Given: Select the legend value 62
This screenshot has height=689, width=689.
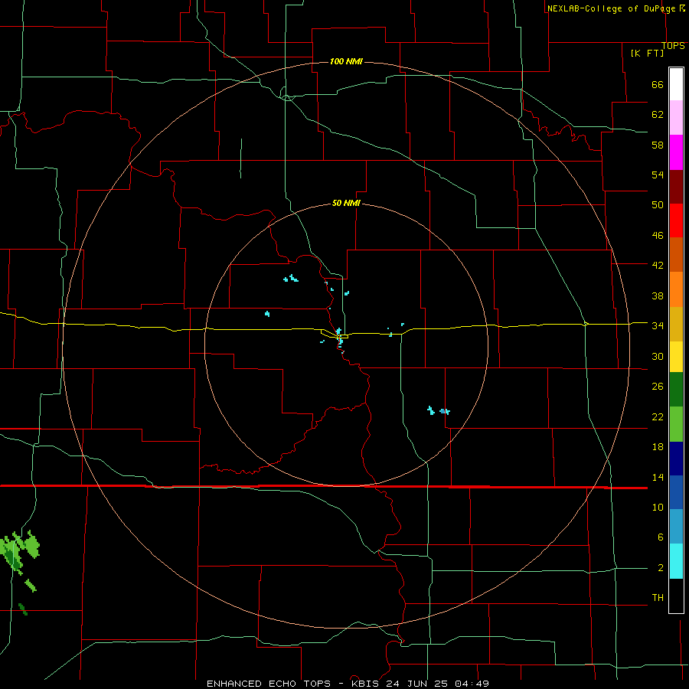Looking at the screenshot, I should pos(658,115).
